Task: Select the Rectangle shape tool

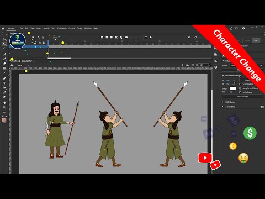Action: [x=4, y=68]
